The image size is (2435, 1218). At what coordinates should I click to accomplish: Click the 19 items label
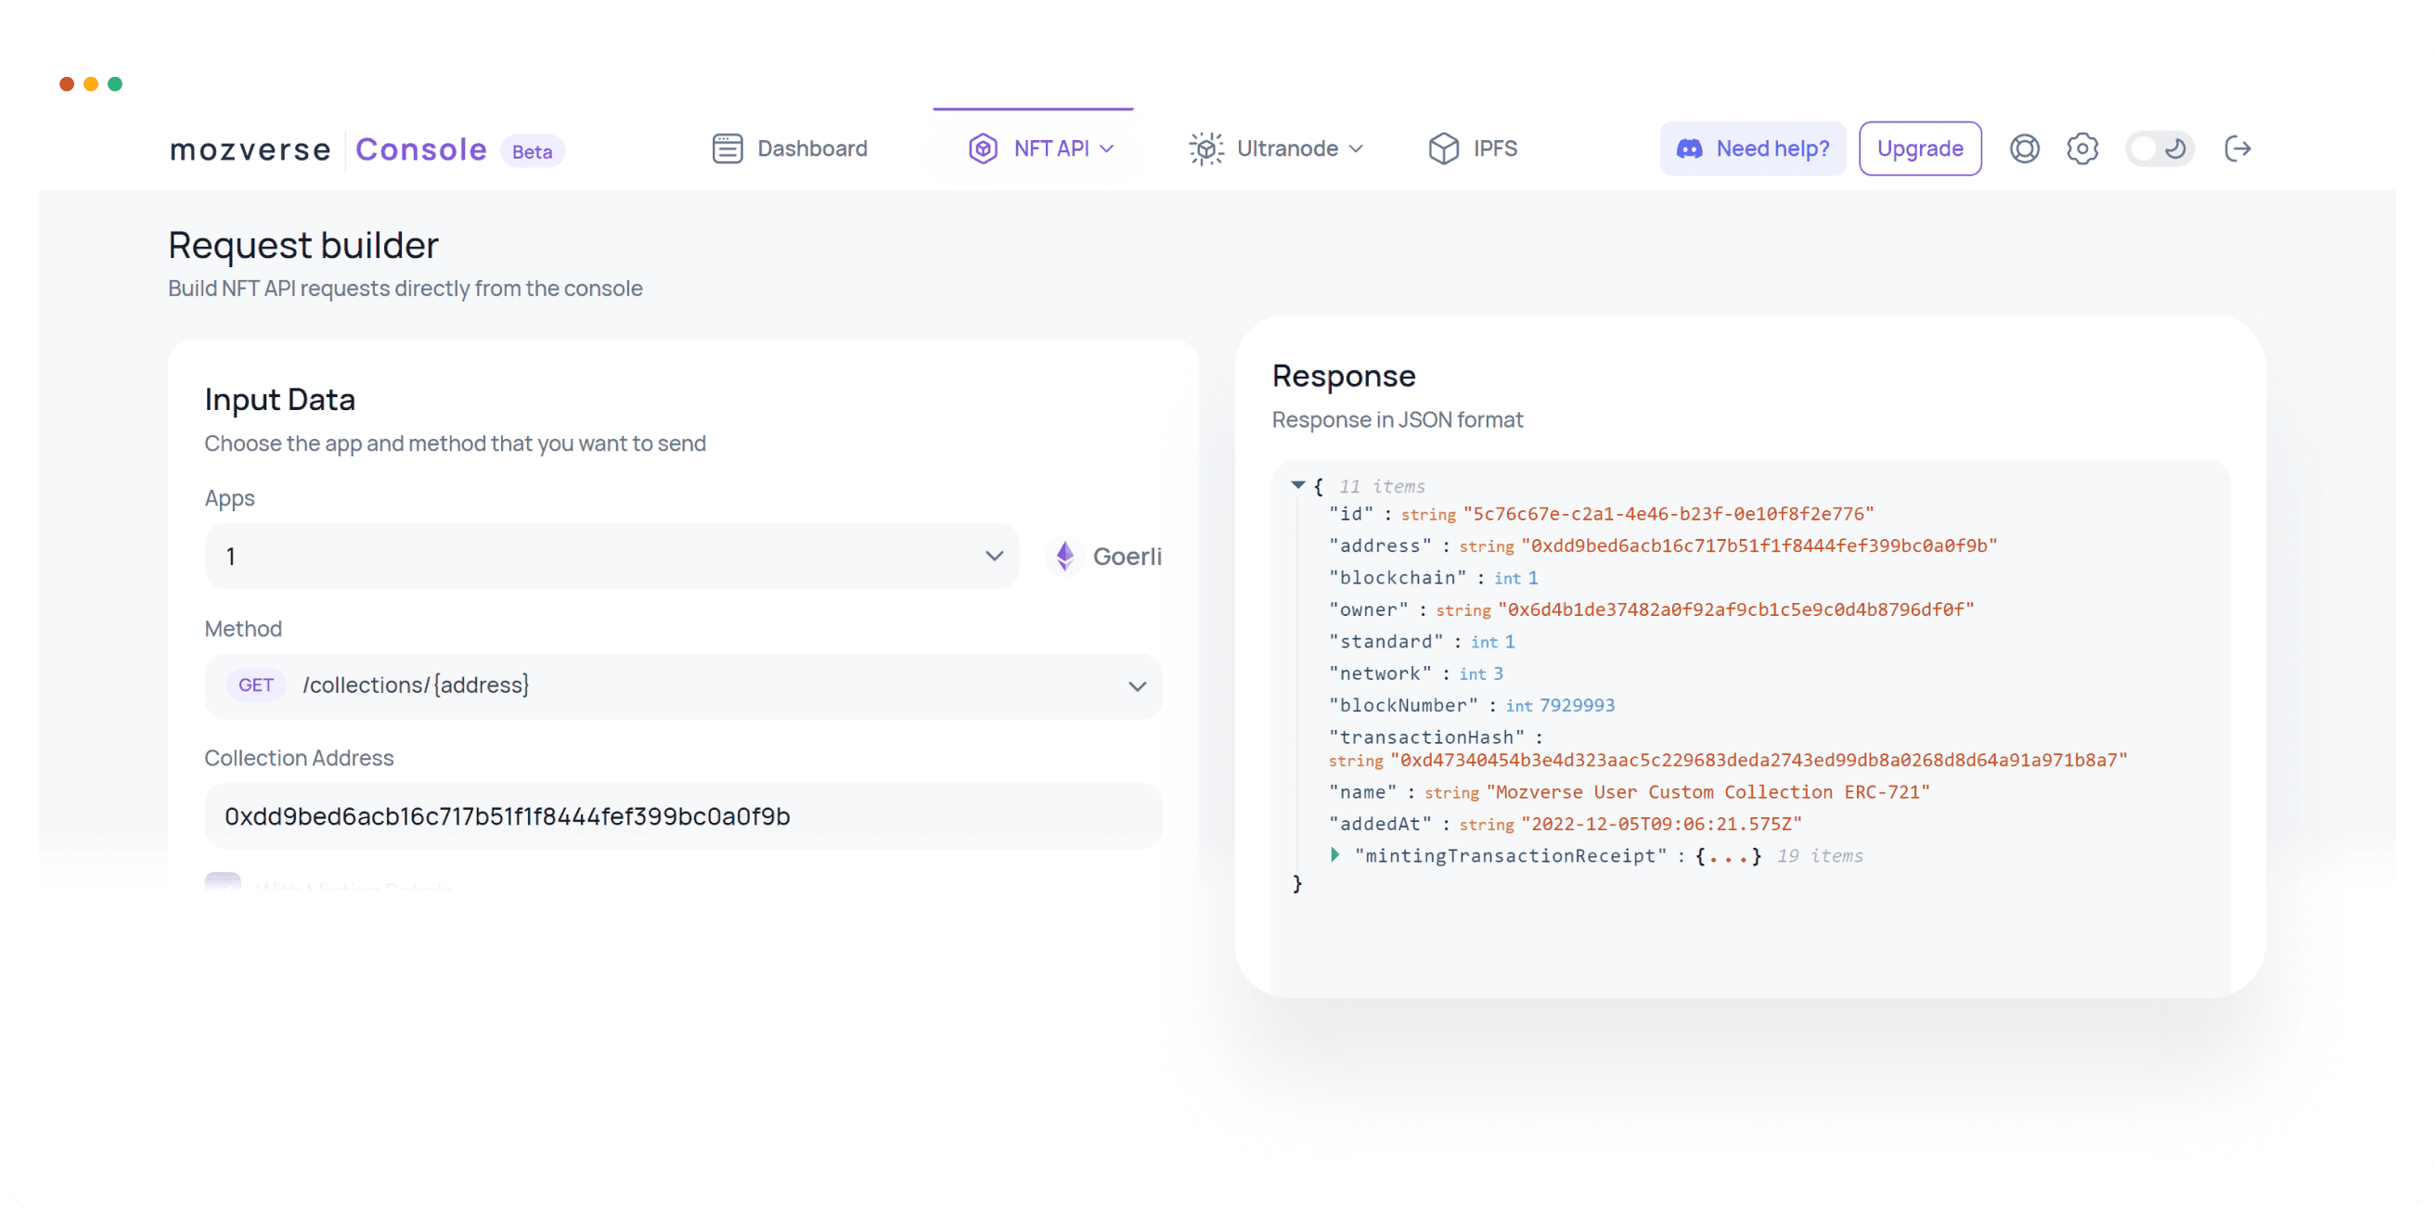click(1820, 855)
